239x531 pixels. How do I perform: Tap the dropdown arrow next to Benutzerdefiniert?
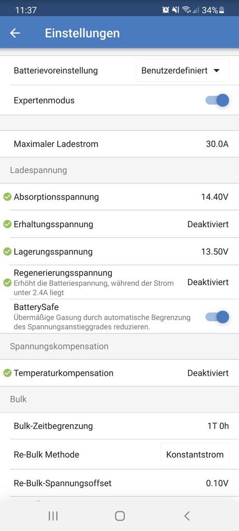[217, 71]
